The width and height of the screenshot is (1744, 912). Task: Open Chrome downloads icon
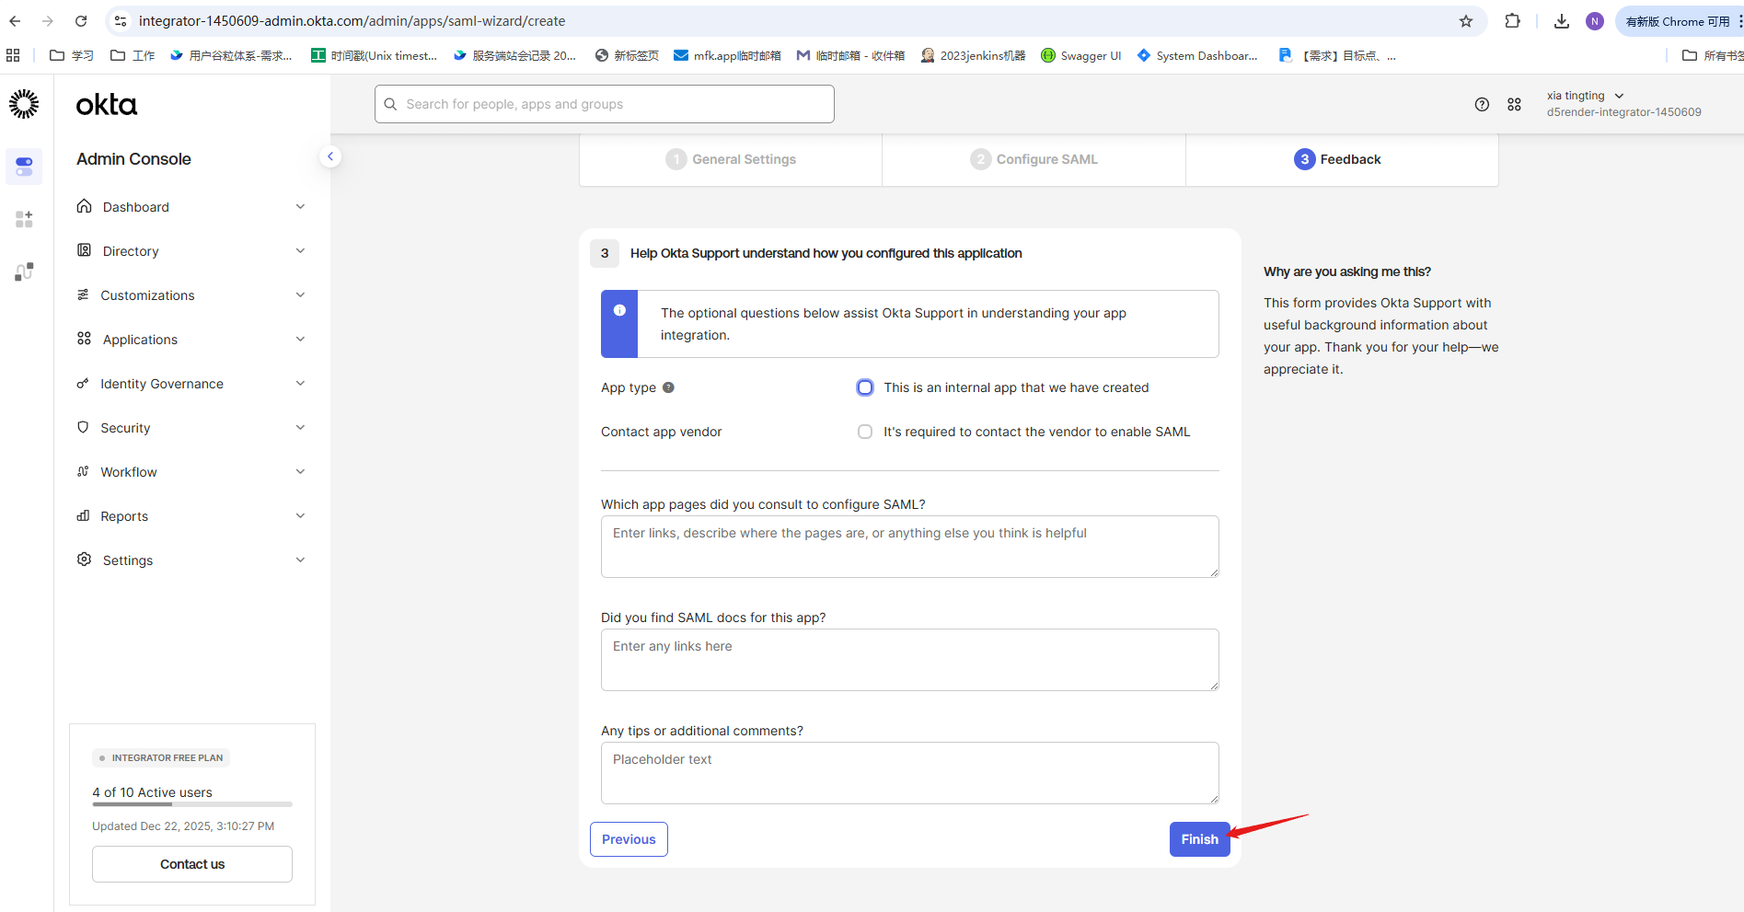1562,21
